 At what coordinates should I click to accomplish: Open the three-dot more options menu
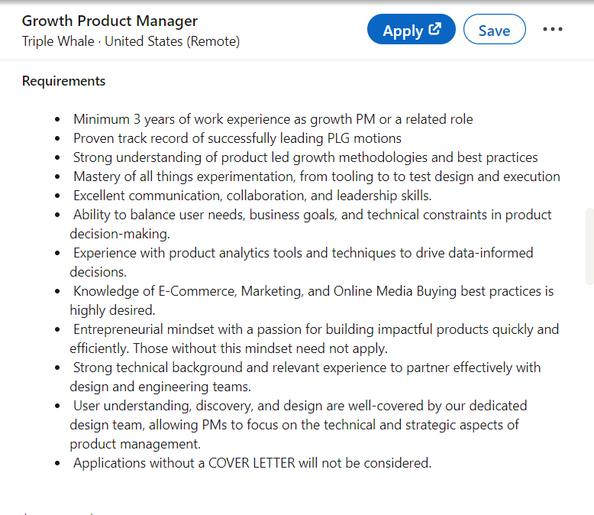tap(552, 30)
